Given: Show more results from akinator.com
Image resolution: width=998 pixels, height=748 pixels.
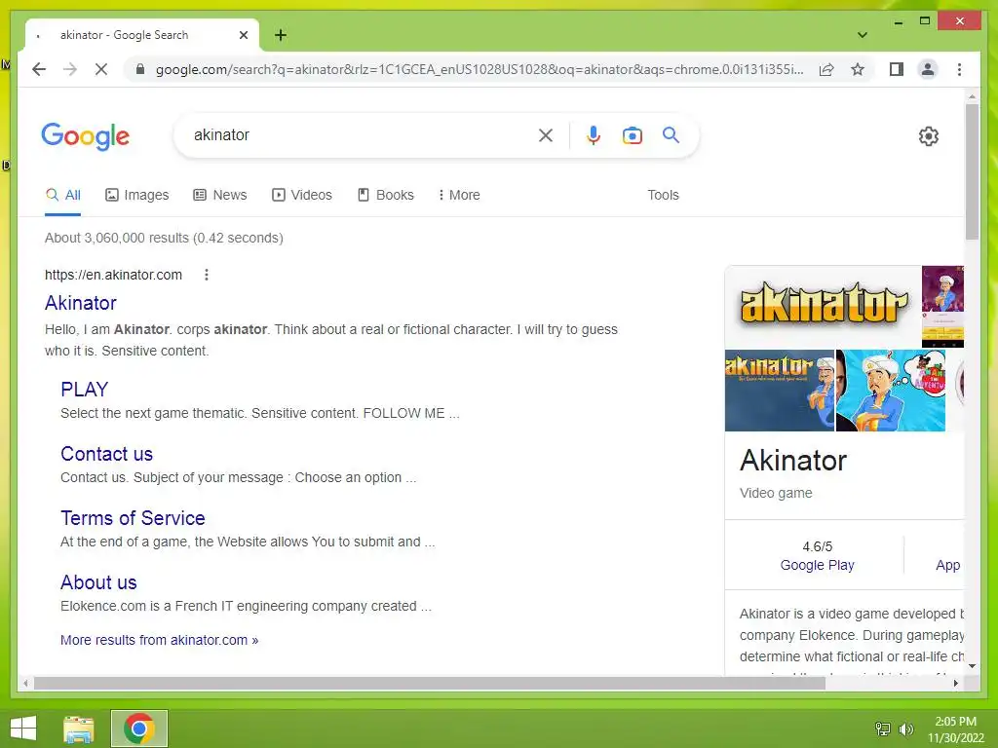Looking at the screenshot, I should pyautogui.click(x=159, y=640).
